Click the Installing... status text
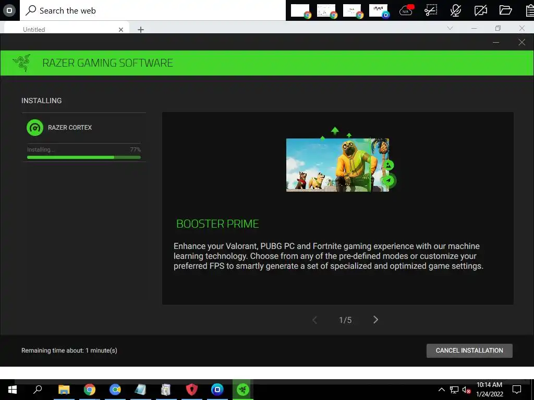 41,149
